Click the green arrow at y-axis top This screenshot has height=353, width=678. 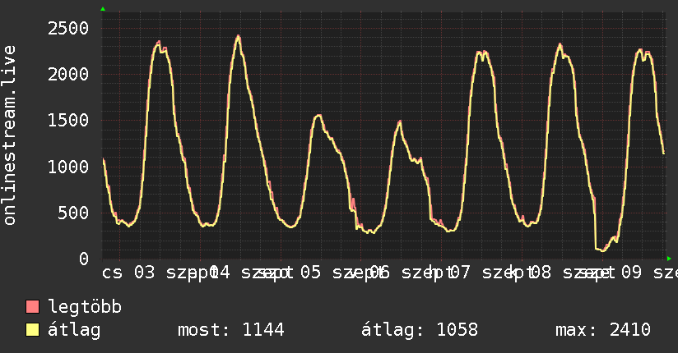[x=103, y=9]
